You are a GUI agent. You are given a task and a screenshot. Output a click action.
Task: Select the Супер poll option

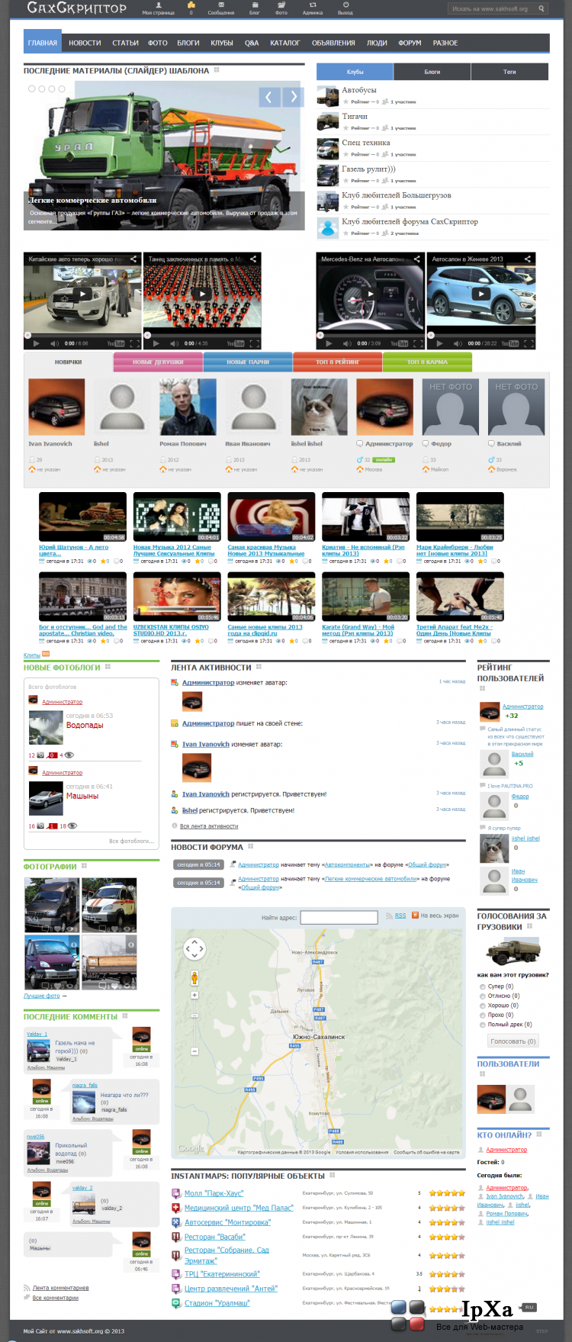483,986
